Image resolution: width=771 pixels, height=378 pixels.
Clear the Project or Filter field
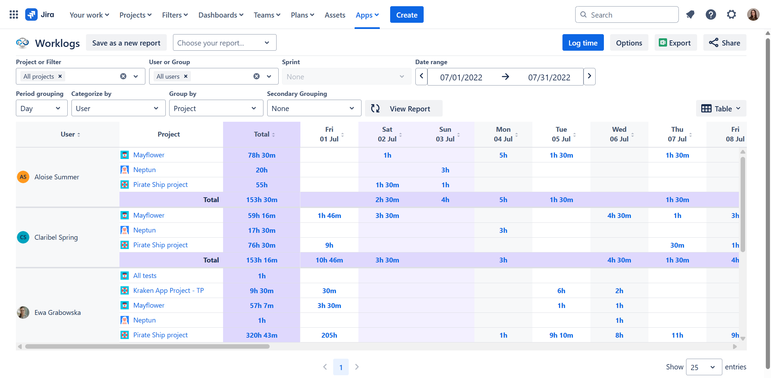tap(123, 76)
